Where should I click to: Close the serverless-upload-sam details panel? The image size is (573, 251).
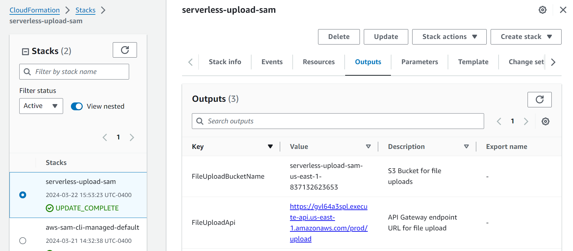[x=563, y=10]
